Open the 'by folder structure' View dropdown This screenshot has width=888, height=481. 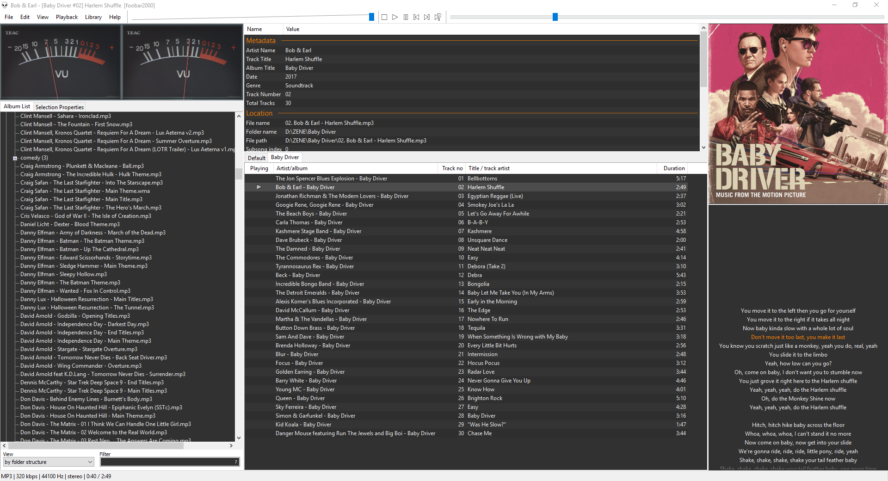click(49, 462)
